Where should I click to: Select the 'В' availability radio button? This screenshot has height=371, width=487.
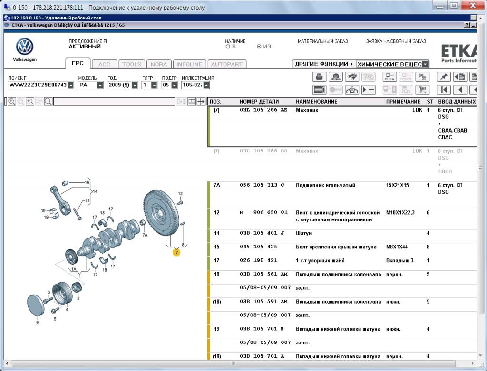228,47
